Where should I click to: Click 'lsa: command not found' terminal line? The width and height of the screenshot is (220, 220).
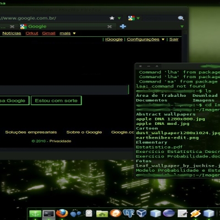click(170, 86)
